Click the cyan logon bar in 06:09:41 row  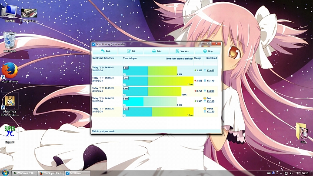coord(136,71)
